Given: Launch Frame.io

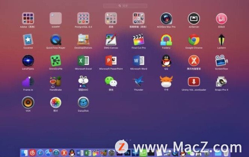Looking at the screenshot, I should 28,82.
